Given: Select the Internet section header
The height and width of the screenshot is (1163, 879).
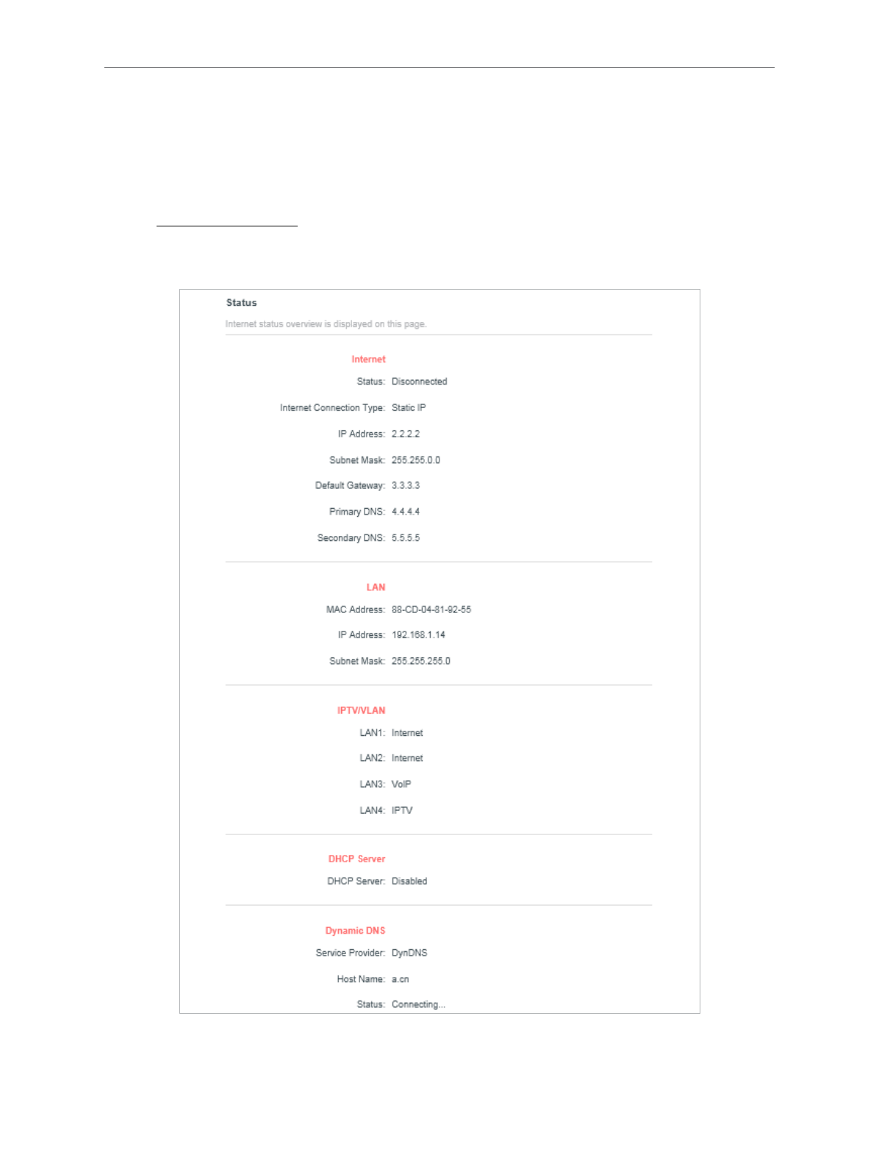Looking at the screenshot, I should 368,359.
